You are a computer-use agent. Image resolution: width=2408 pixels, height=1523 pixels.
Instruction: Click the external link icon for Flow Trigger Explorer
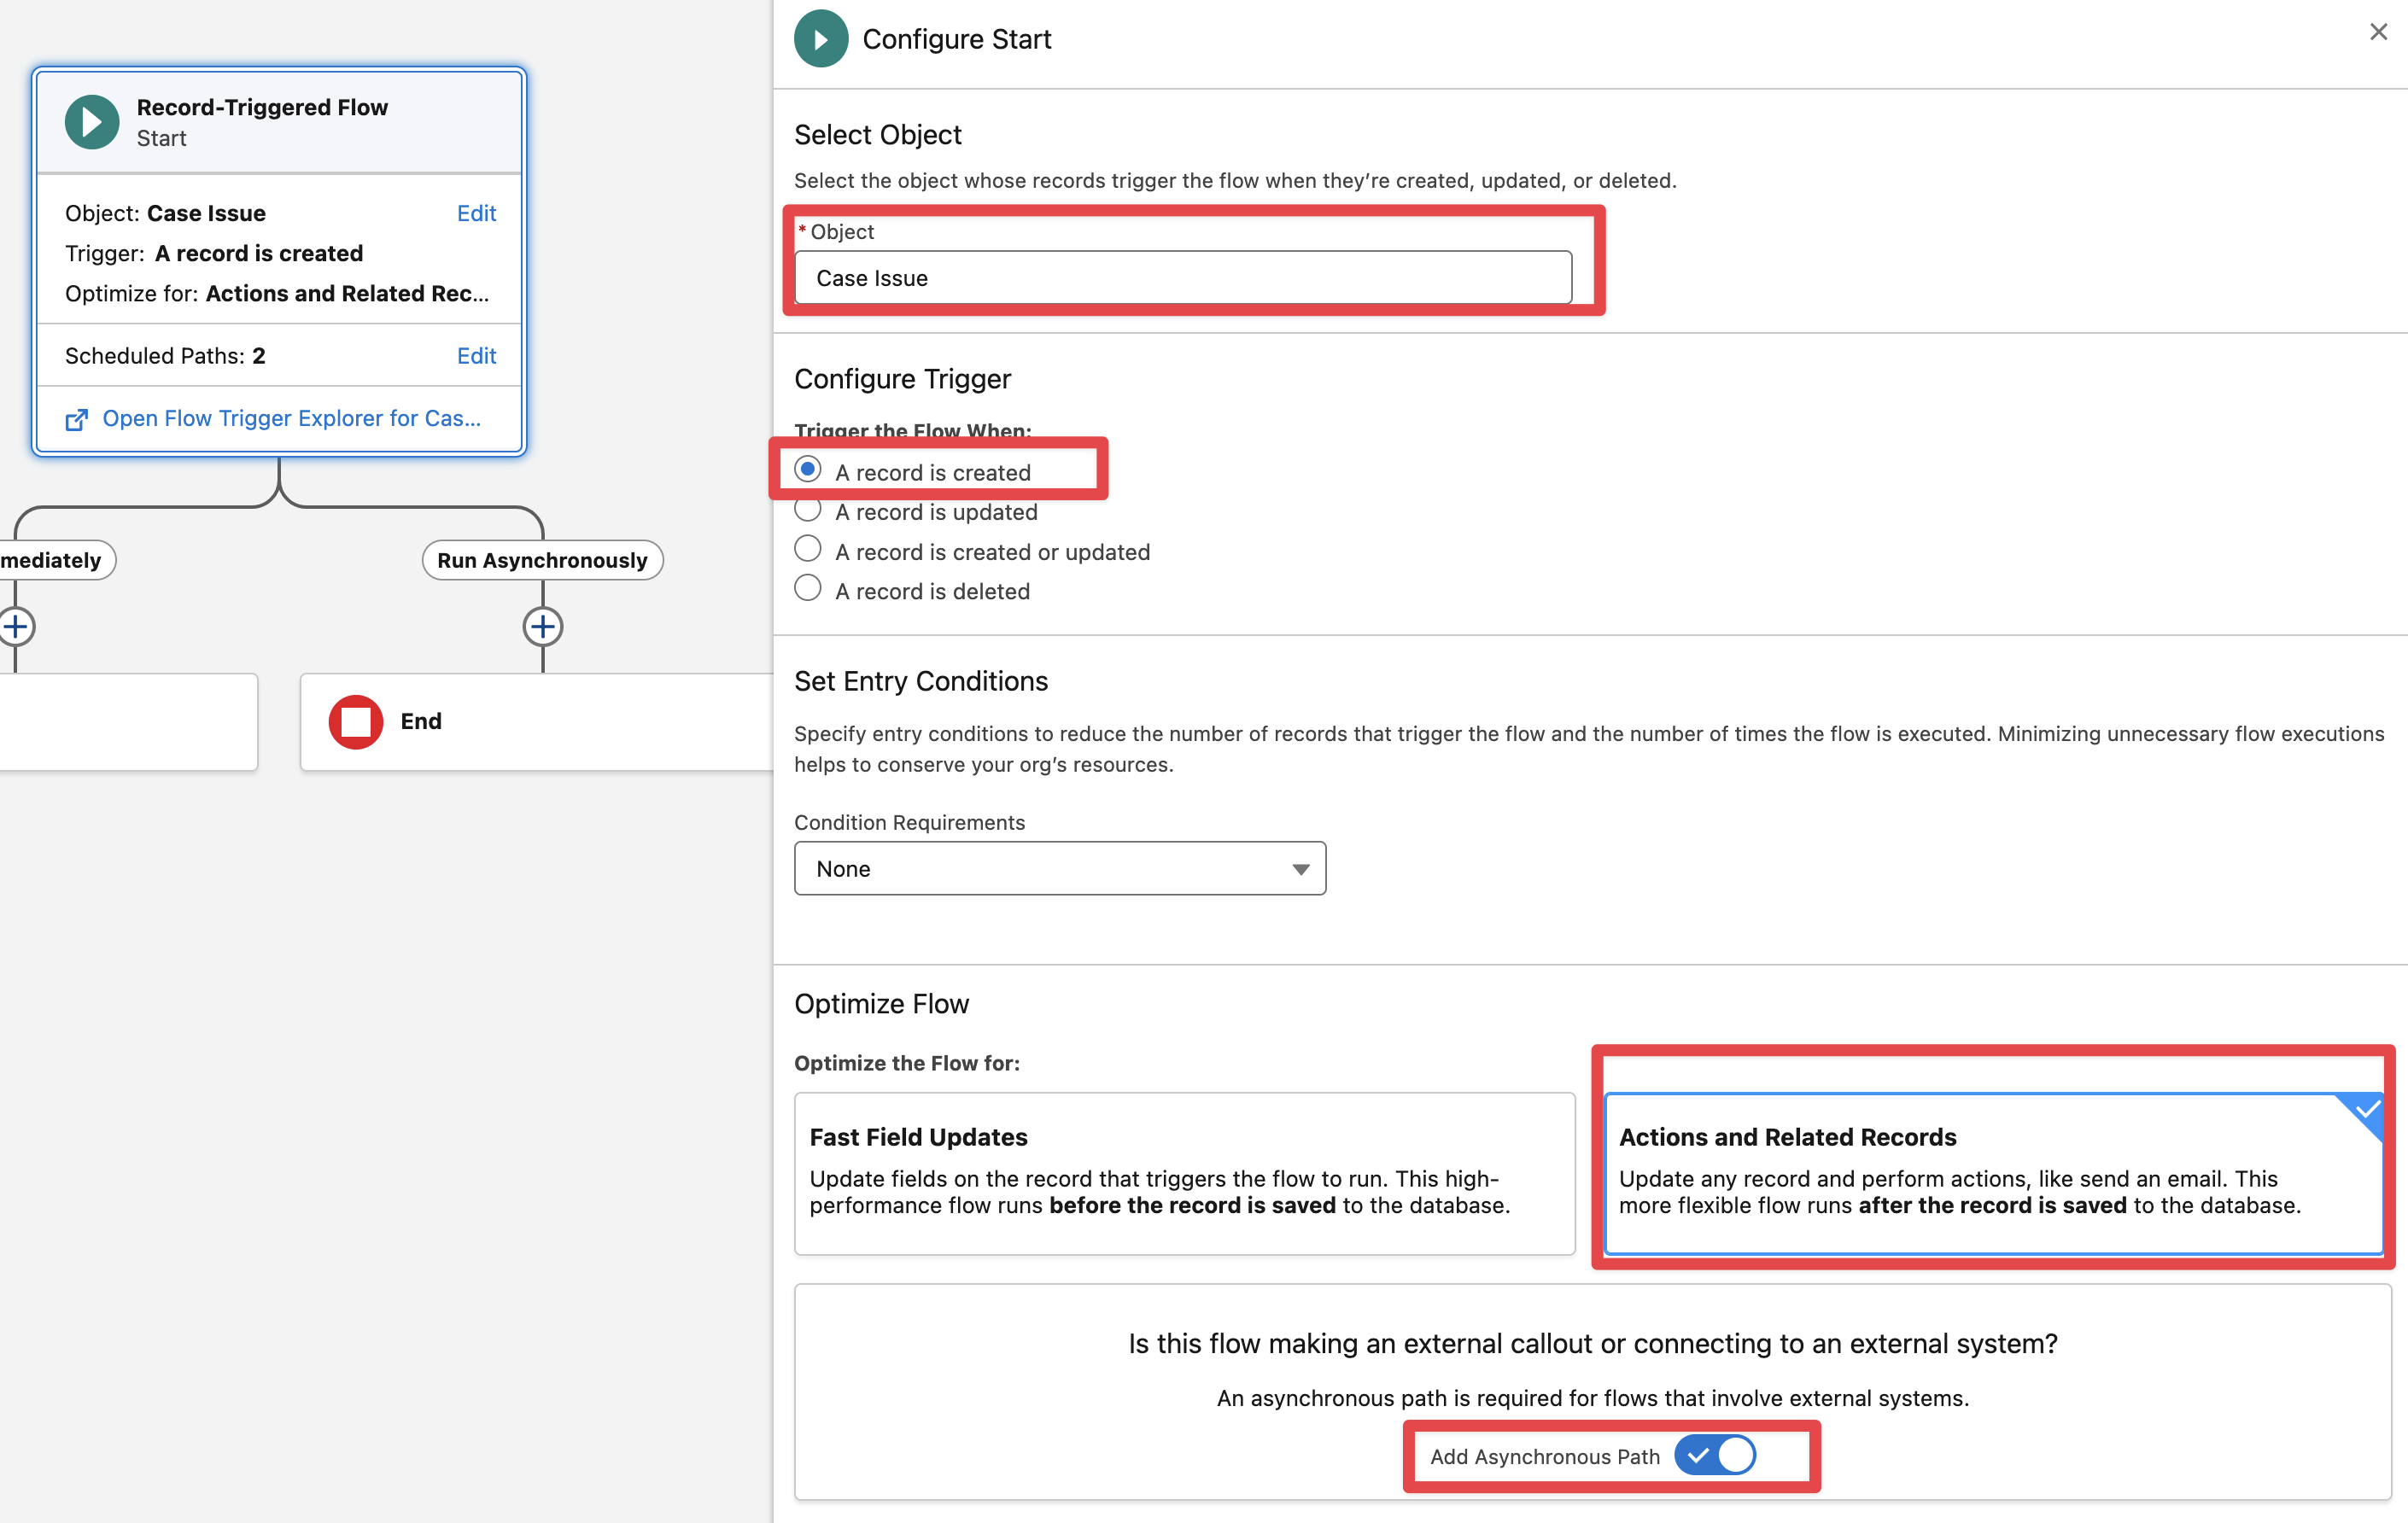pyautogui.click(x=76, y=419)
